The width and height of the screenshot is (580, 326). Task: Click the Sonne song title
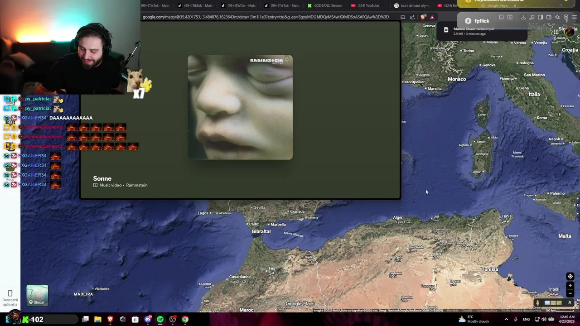coord(102,178)
